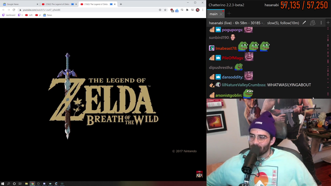This screenshot has height=186, width=331.
Task: Open the Chrome profile avatar
Action: 198,10
